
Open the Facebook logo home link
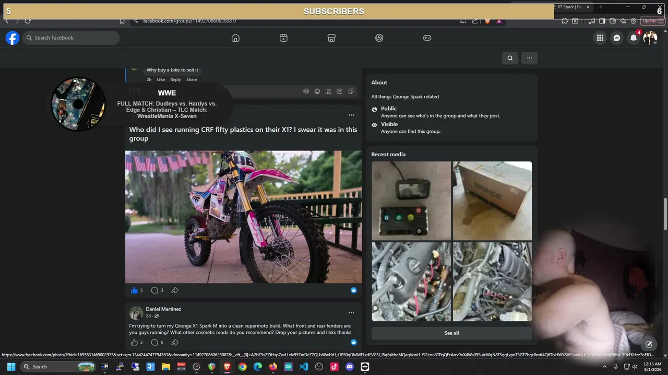pos(13,37)
